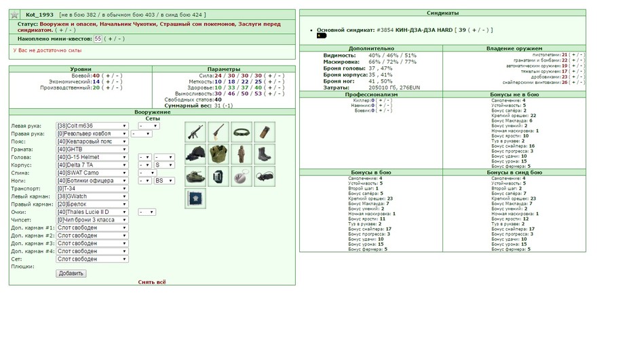Click the 'У Вас не достаточно силы' warning
The image size is (631, 354).
pyautogui.click(x=47, y=50)
